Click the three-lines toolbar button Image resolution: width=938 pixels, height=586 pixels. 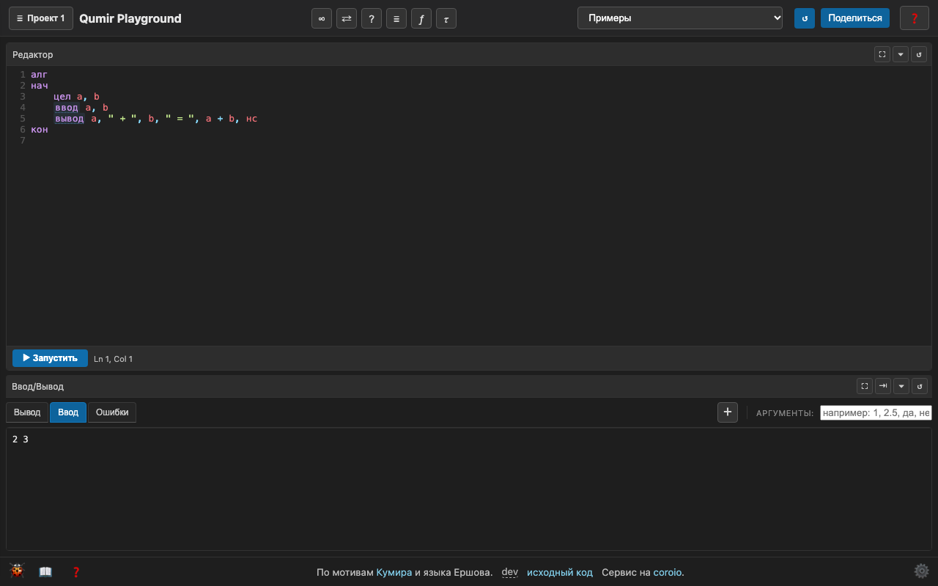pos(396,18)
